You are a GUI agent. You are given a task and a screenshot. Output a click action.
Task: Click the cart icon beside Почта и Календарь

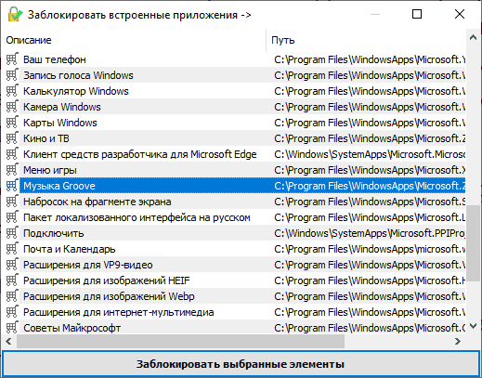[x=12, y=248]
